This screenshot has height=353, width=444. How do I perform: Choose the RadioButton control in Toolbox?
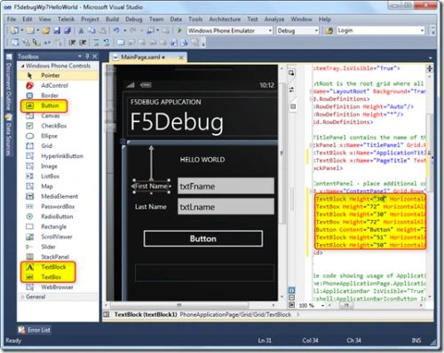58,216
